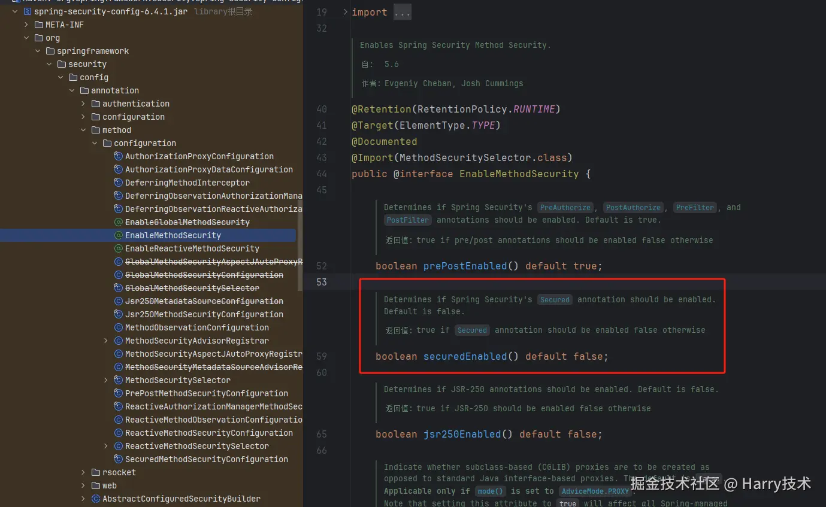
Task: Click the @Documented annotation
Action: click(385, 141)
